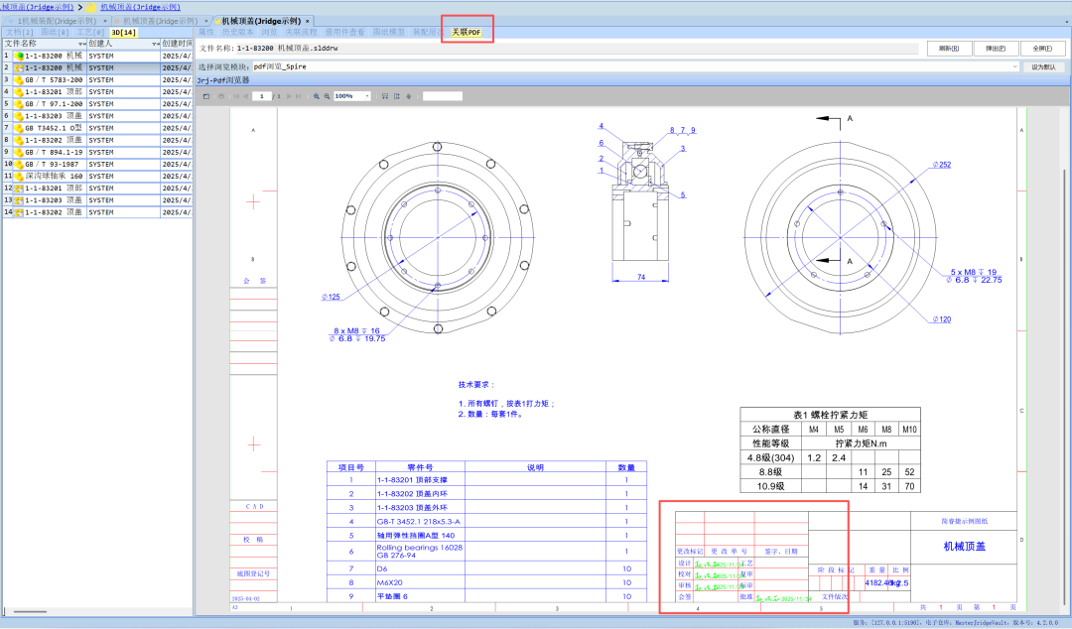This screenshot has height=629, width=1072.
Task: Click the PDF page number input field
Action: coord(262,96)
